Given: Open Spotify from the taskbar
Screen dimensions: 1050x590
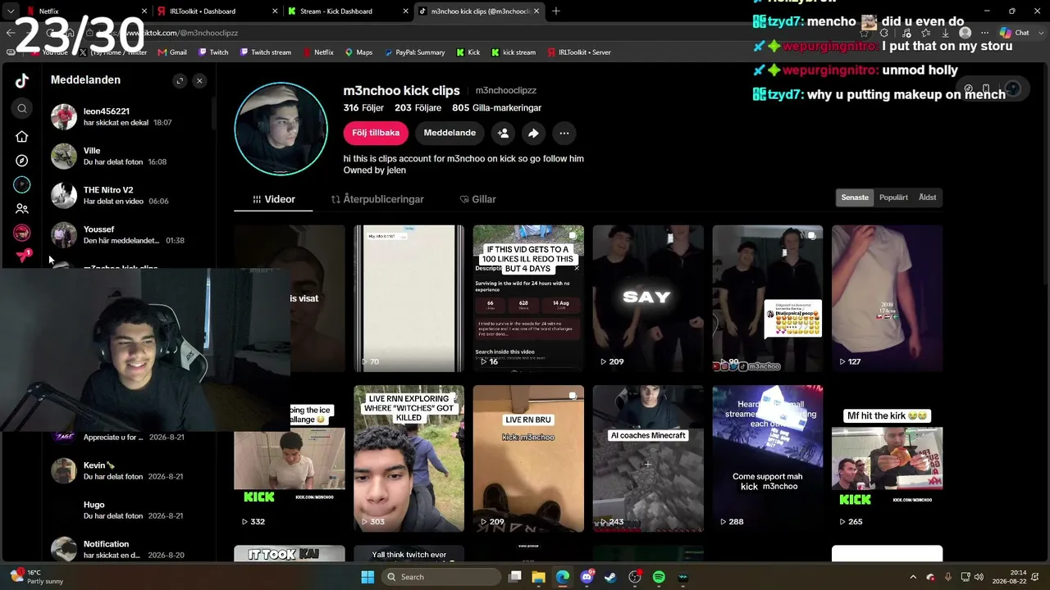Looking at the screenshot, I should 659,577.
